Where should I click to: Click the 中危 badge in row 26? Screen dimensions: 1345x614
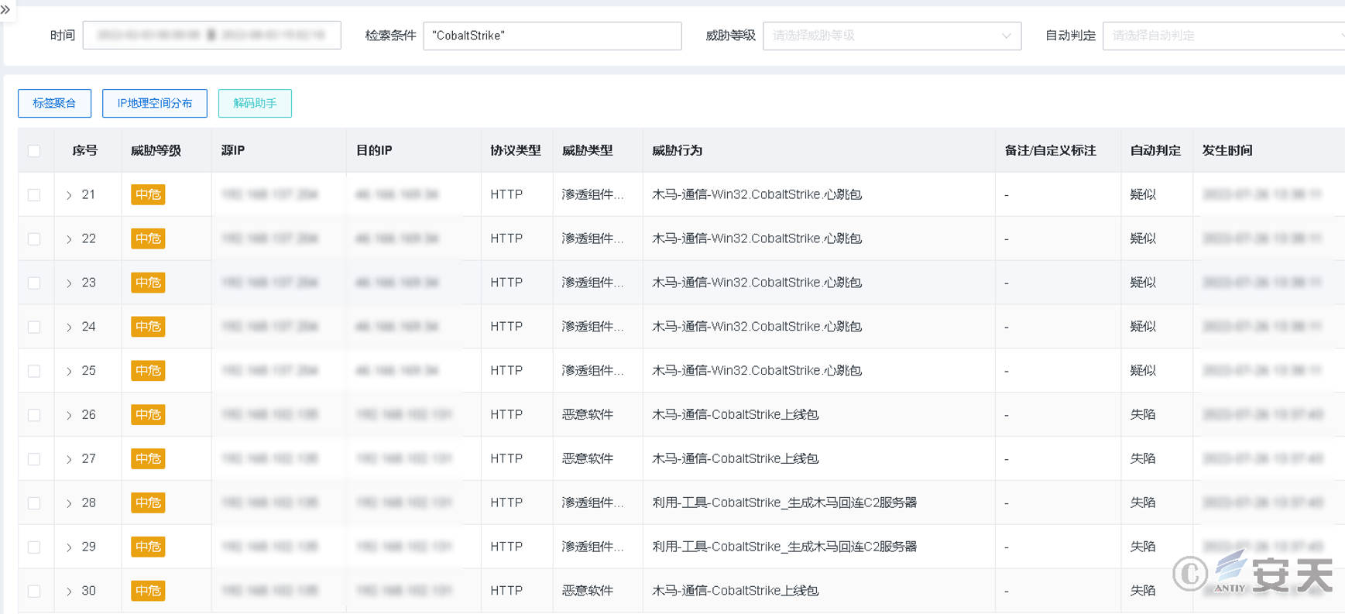click(148, 415)
